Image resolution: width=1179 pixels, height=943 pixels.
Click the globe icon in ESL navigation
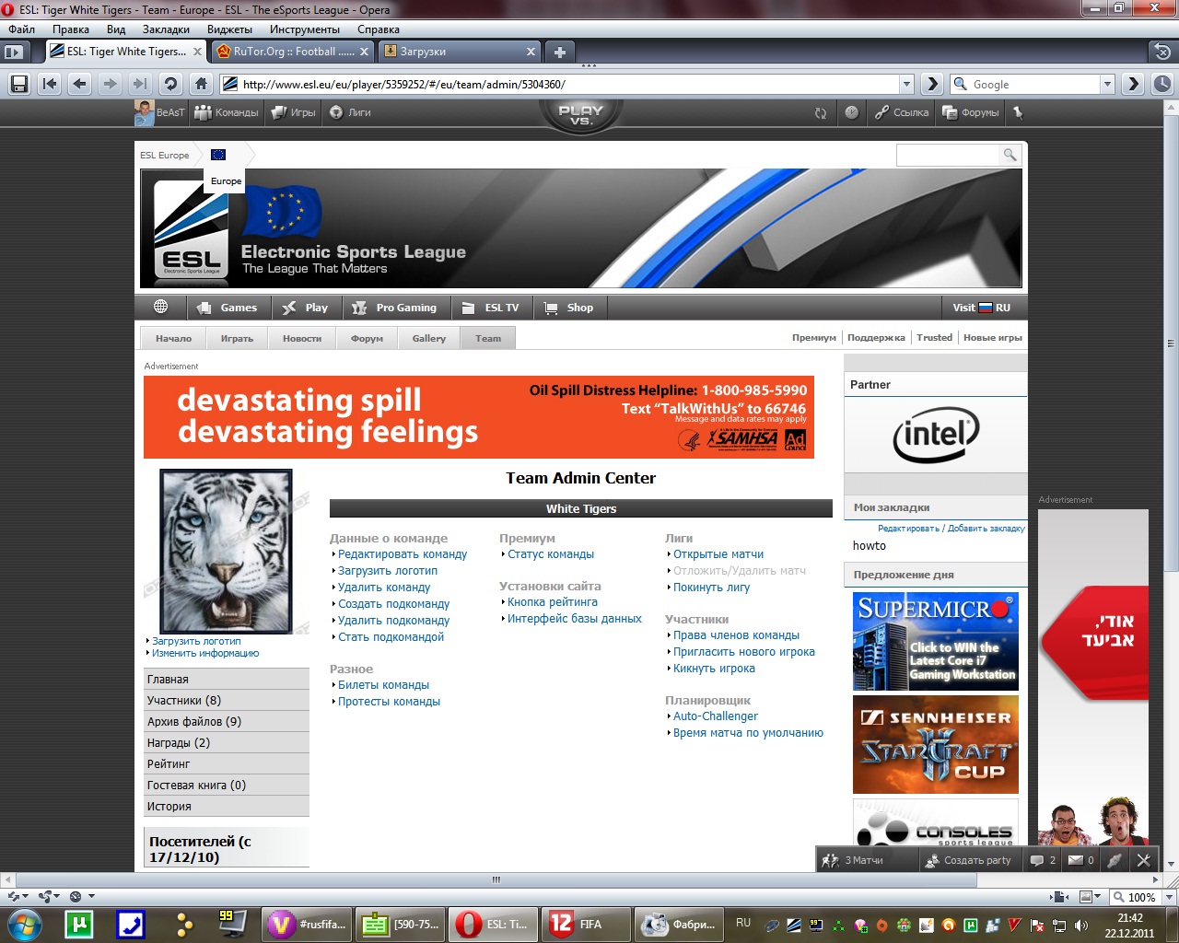pyautogui.click(x=160, y=307)
